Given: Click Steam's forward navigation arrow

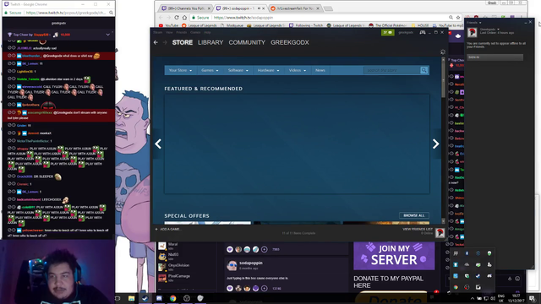Looking at the screenshot, I should point(165,42).
